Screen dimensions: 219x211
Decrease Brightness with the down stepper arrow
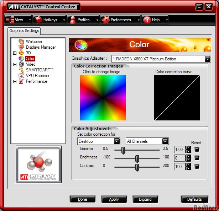[x=188, y=160]
